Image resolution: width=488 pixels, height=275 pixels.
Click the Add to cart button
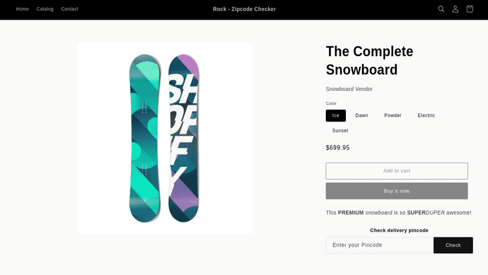pyautogui.click(x=397, y=171)
